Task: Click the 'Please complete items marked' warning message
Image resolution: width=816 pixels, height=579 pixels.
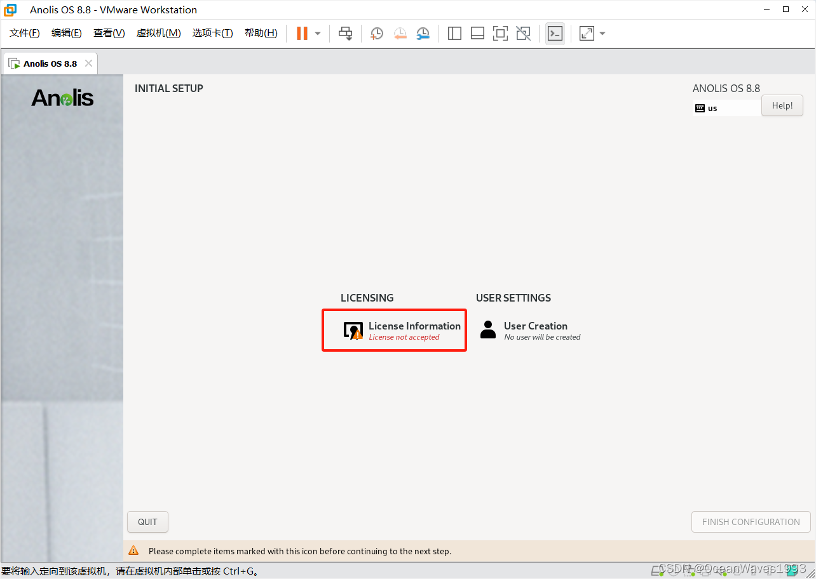Action: coord(300,551)
